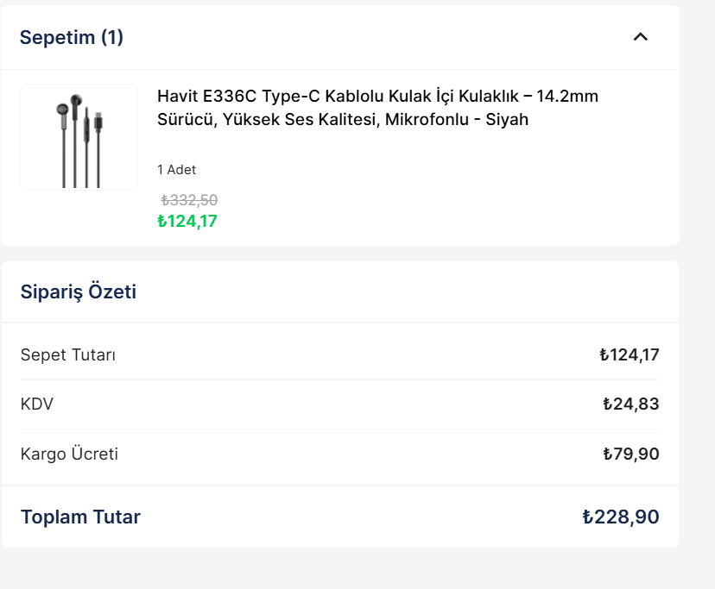Collapse the Sepetim cart section
715x589 pixels.
(x=640, y=37)
